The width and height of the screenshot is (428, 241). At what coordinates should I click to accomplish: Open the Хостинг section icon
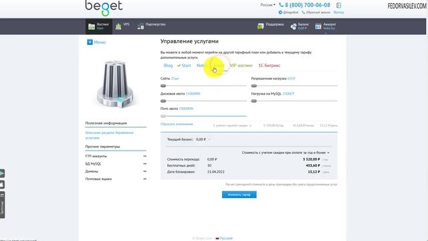coord(92,26)
